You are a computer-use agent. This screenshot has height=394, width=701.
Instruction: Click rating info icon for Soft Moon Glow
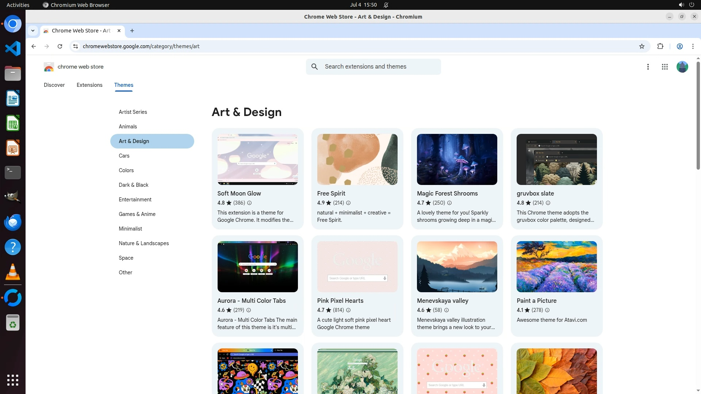coord(249,203)
